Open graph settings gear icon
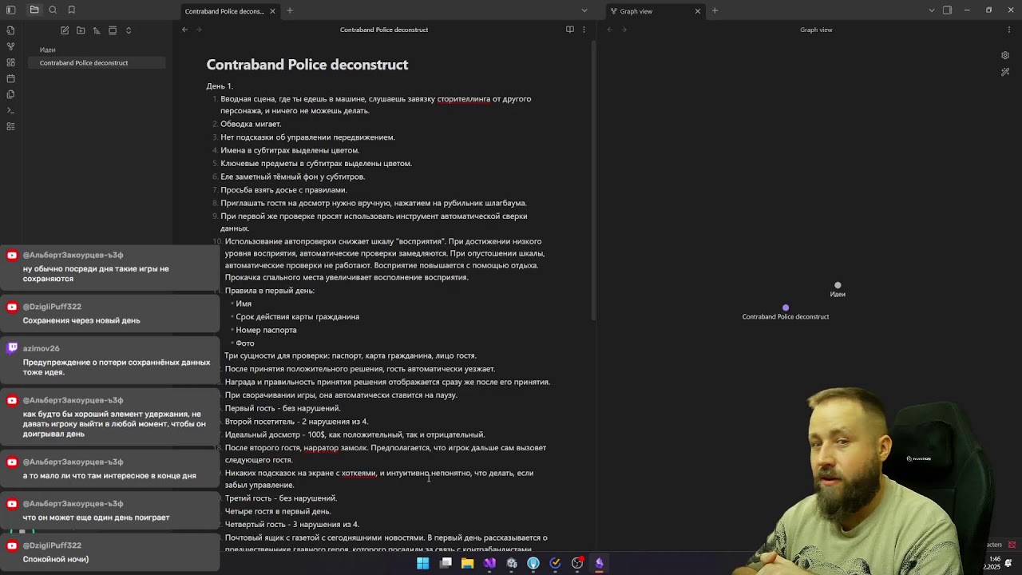Viewport: 1022px width, 575px height. click(x=1005, y=55)
